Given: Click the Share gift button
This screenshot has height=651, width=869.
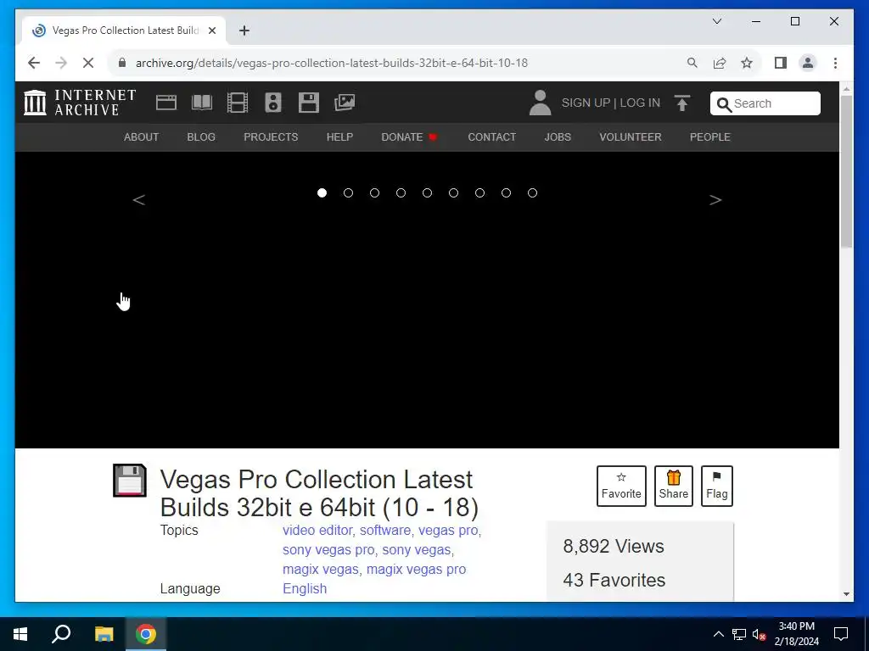Looking at the screenshot, I should point(673,486).
